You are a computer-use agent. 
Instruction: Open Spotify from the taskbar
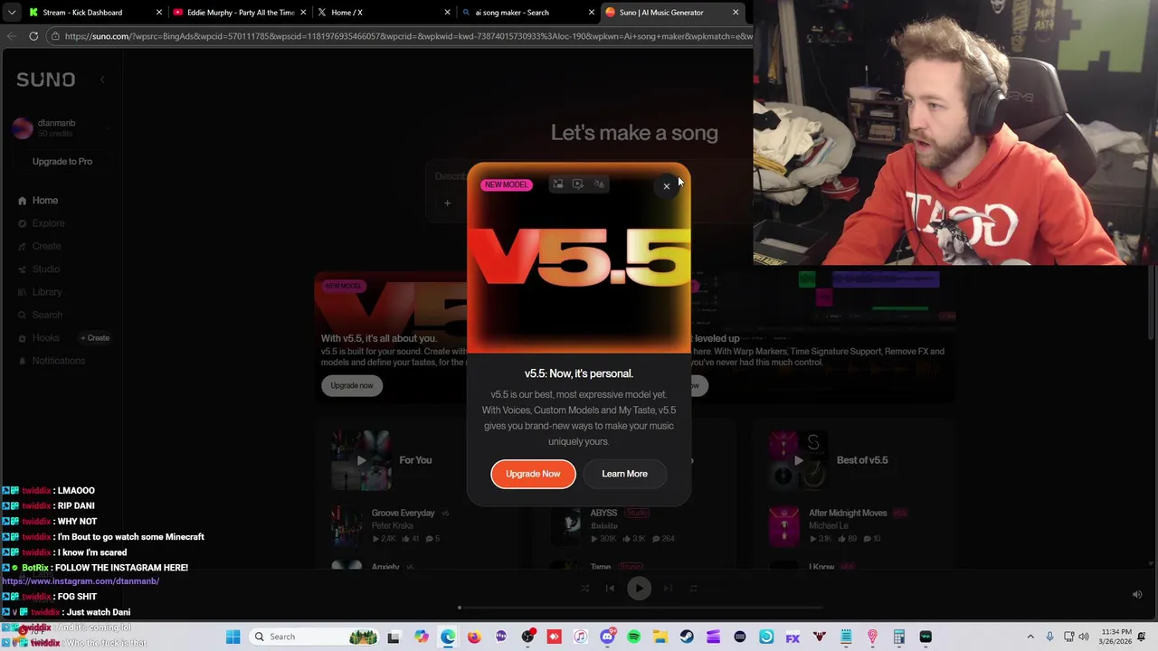[633, 637]
